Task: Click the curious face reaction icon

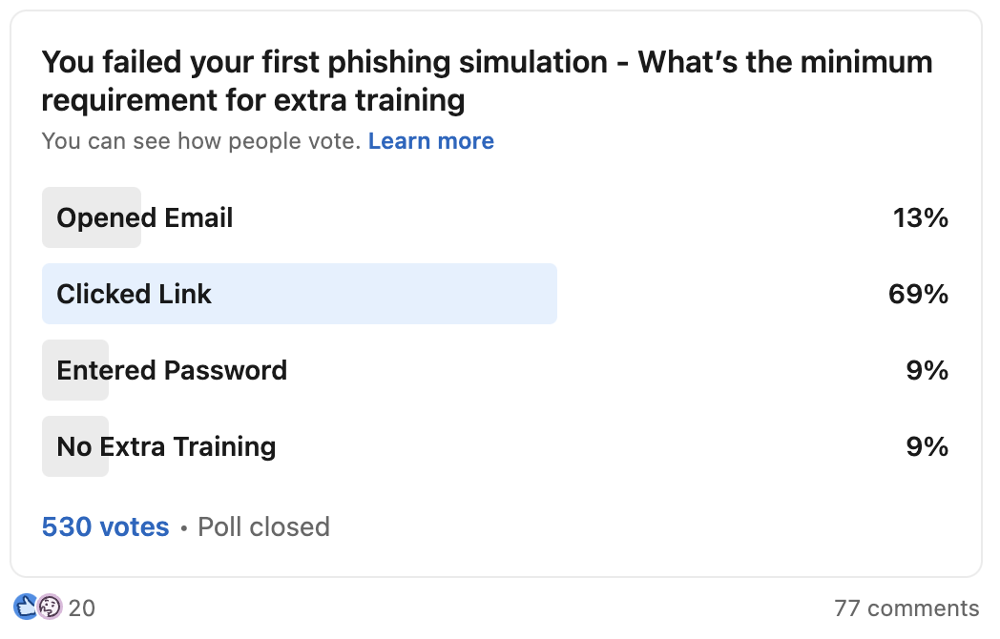Action: click(x=50, y=607)
